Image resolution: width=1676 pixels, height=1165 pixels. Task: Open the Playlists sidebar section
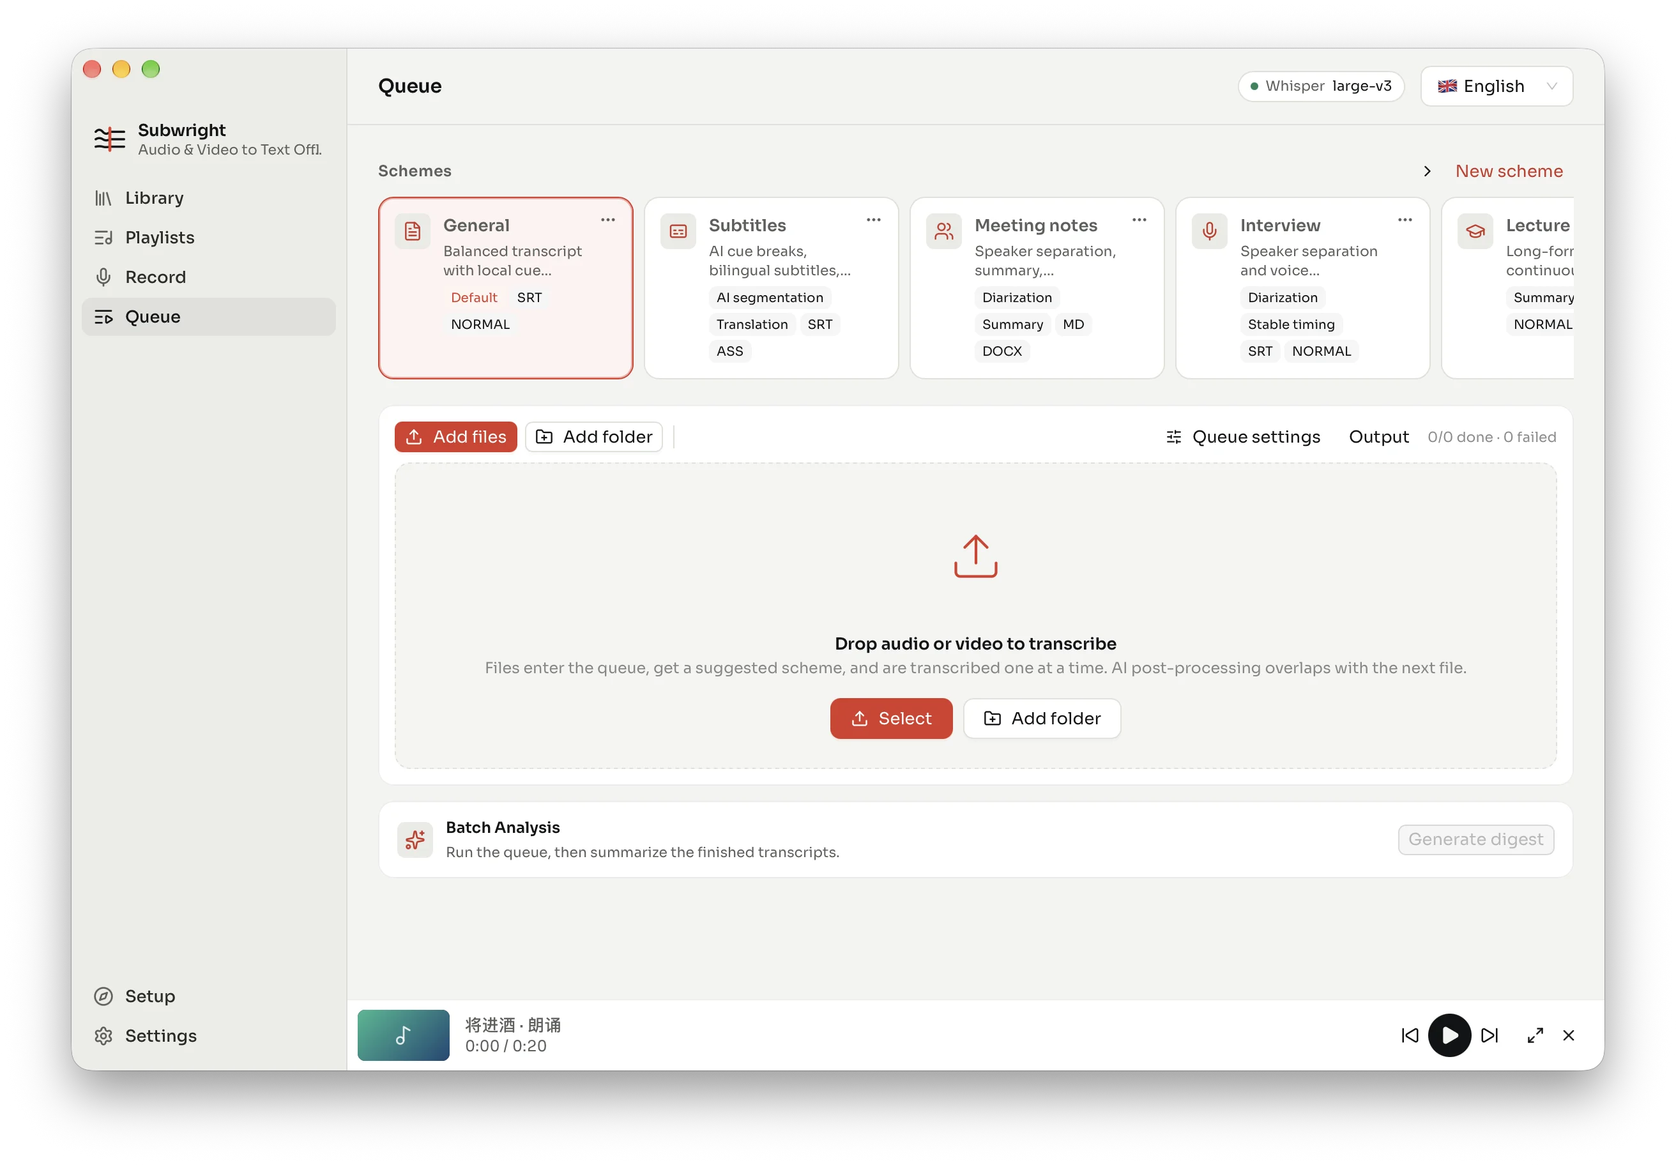click(209, 237)
